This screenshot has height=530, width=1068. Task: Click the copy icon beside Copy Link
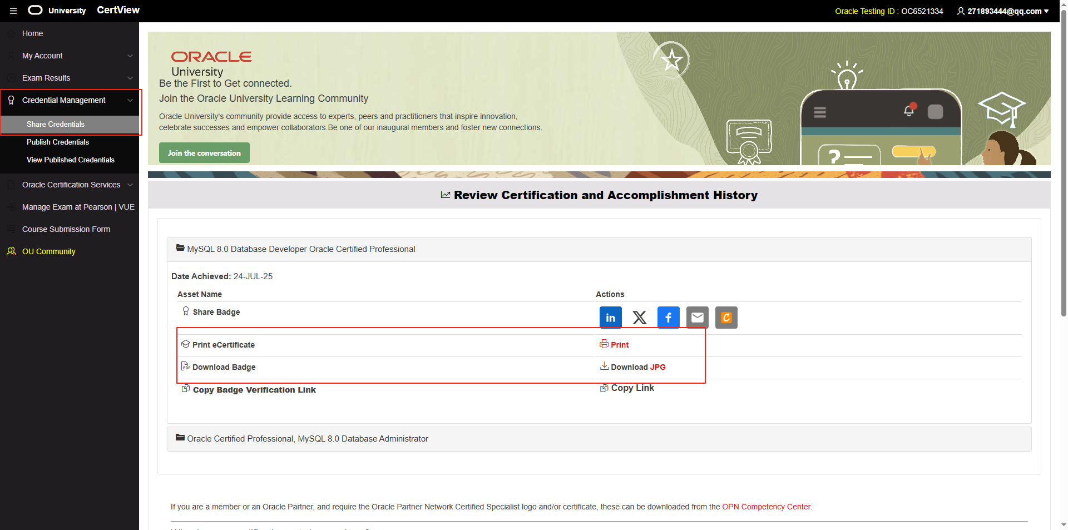point(604,388)
